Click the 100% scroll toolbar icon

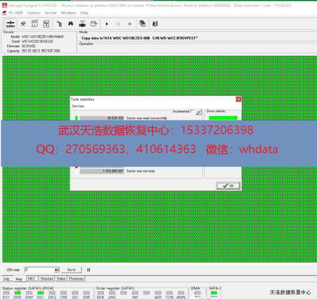pos(46,24)
